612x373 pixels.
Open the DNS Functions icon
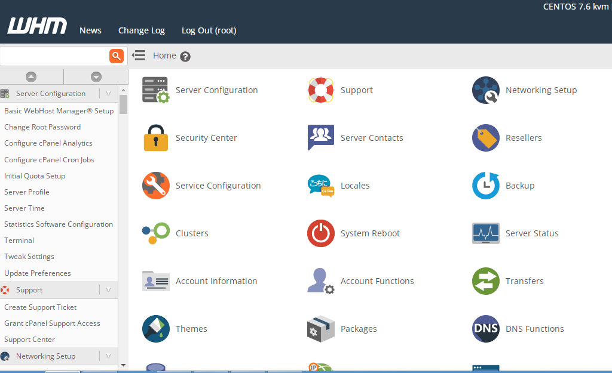pos(486,329)
